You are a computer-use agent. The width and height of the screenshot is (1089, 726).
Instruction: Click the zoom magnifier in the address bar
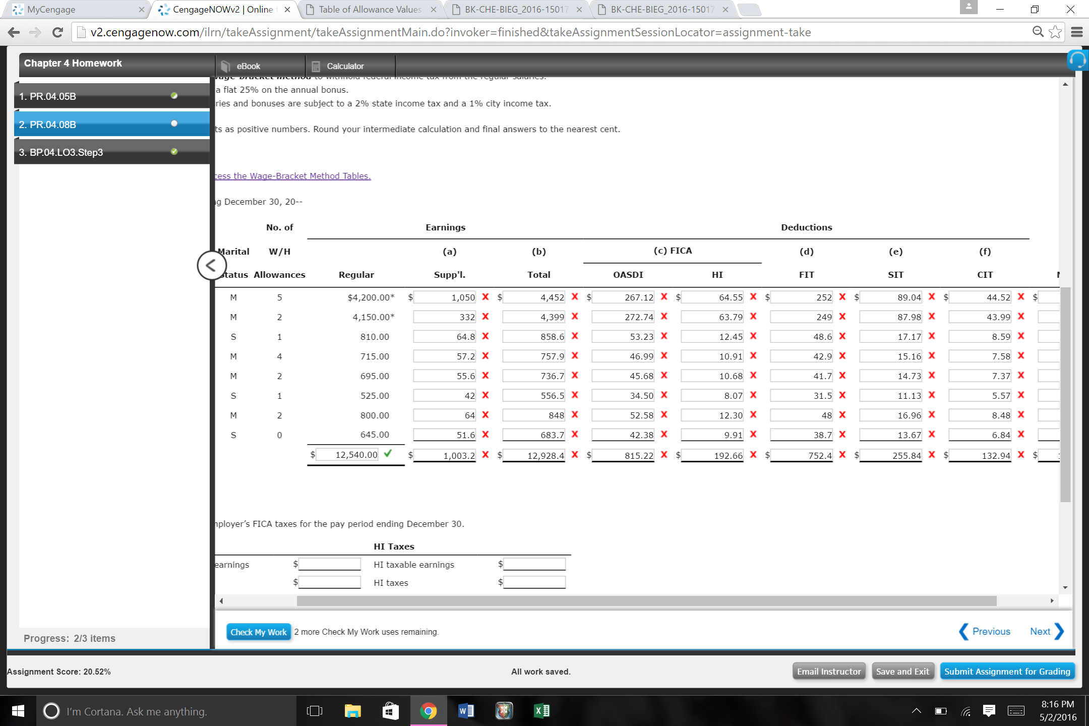[x=1038, y=32]
